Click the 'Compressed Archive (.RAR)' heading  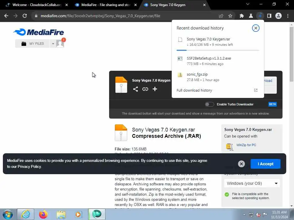pyautogui.click(x=166, y=136)
